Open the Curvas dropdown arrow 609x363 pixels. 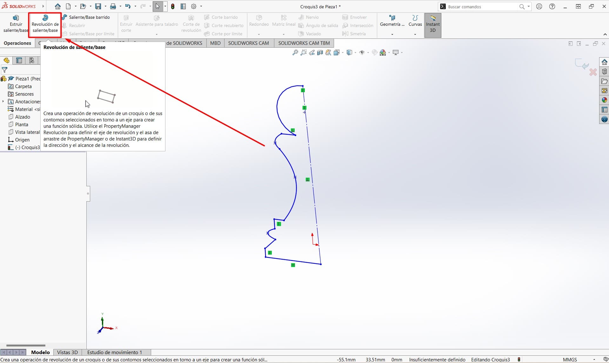click(415, 34)
